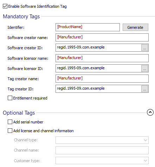Tick the Entitlement required checkbox
The image size is (155, 167).
click(10, 98)
